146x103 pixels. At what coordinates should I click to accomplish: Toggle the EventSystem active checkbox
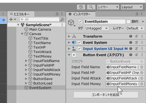[80, 22]
